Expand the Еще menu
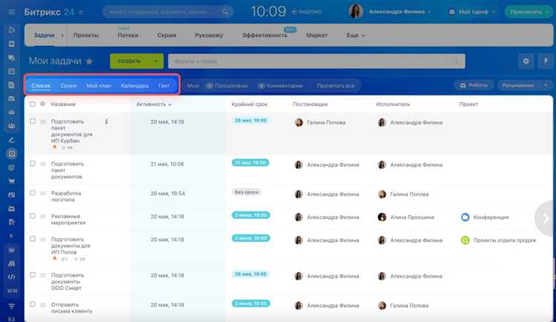 point(356,36)
